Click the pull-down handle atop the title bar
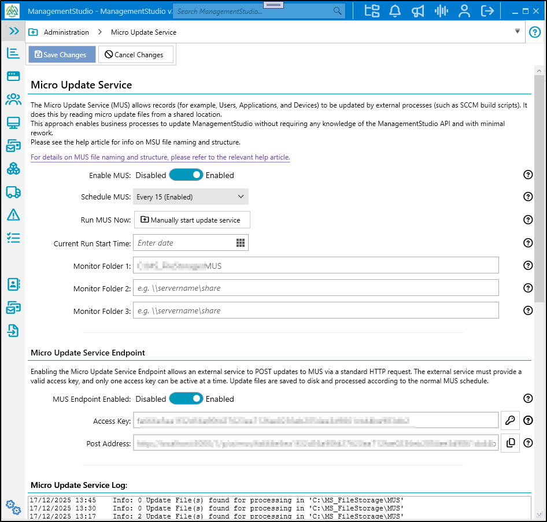This screenshot has height=522, width=547. [x=273, y=5]
